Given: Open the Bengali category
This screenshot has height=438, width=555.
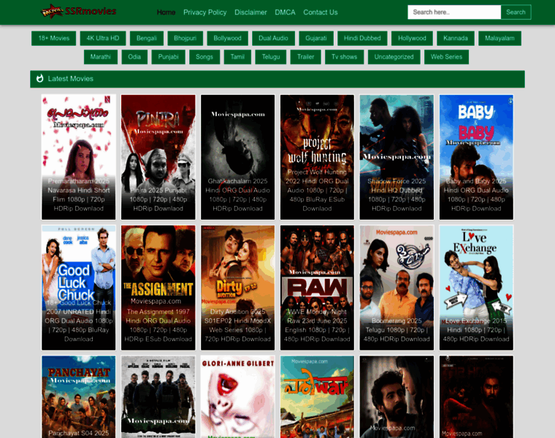Looking at the screenshot, I should (147, 38).
